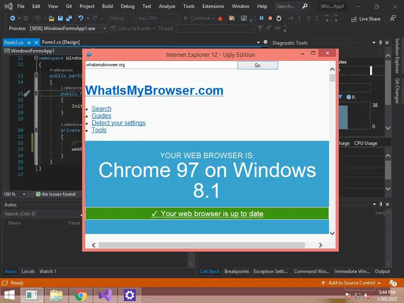Click the Detect your settings link
The image size is (404, 303).
pyautogui.click(x=118, y=123)
